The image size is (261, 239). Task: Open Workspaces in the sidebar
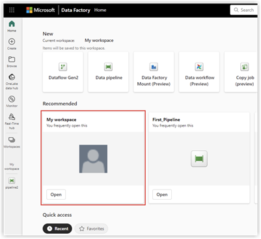12,142
